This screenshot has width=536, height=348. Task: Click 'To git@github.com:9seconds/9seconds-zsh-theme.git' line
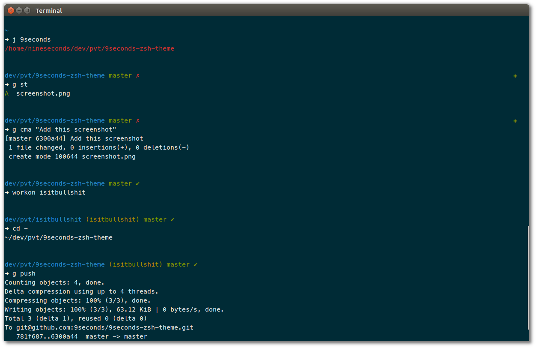coord(99,327)
